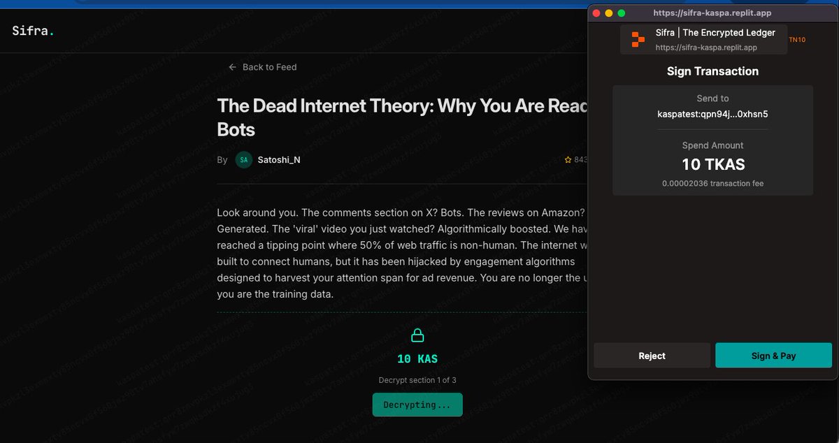Click the Sifra orange app icon in wallet popup
This screenshot has width=839, height=443.
tap(638, 40)
